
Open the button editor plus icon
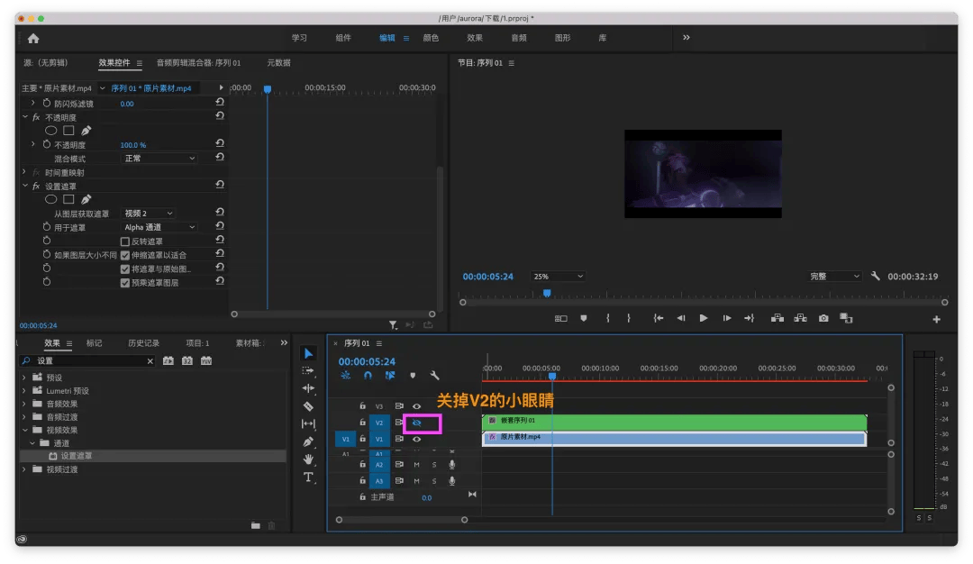point(936,319)
